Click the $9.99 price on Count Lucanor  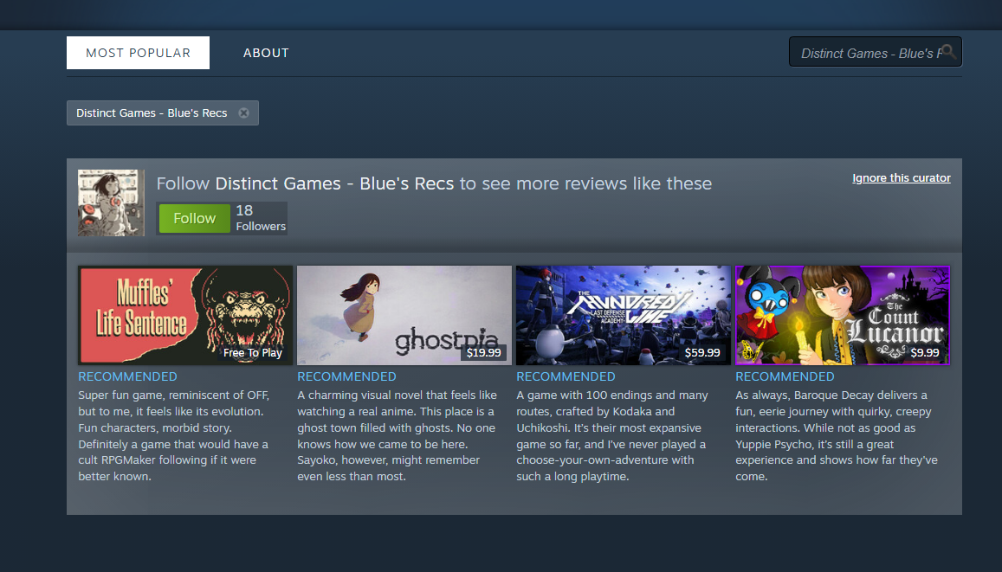(x=925, y=353)
